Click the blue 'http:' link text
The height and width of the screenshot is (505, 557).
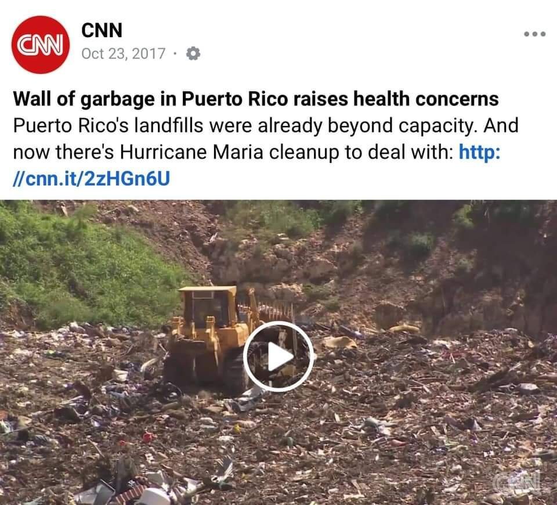tap(480, 152)
